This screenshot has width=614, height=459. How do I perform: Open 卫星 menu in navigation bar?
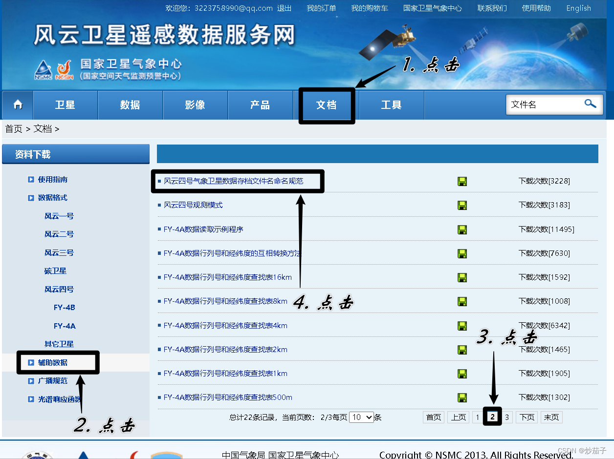point(65,105)
